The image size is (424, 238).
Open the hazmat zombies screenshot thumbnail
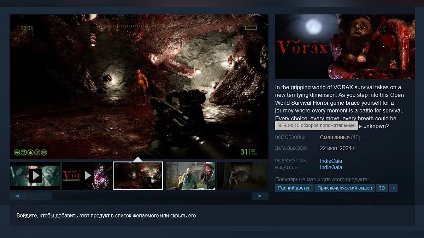(190, 176)
